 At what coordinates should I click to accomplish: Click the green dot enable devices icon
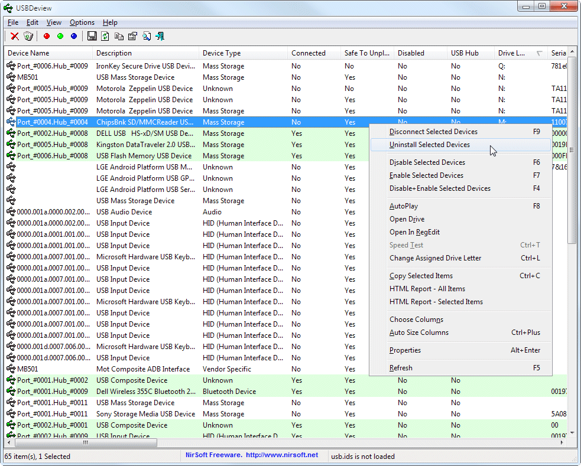(x=60, y=36)
